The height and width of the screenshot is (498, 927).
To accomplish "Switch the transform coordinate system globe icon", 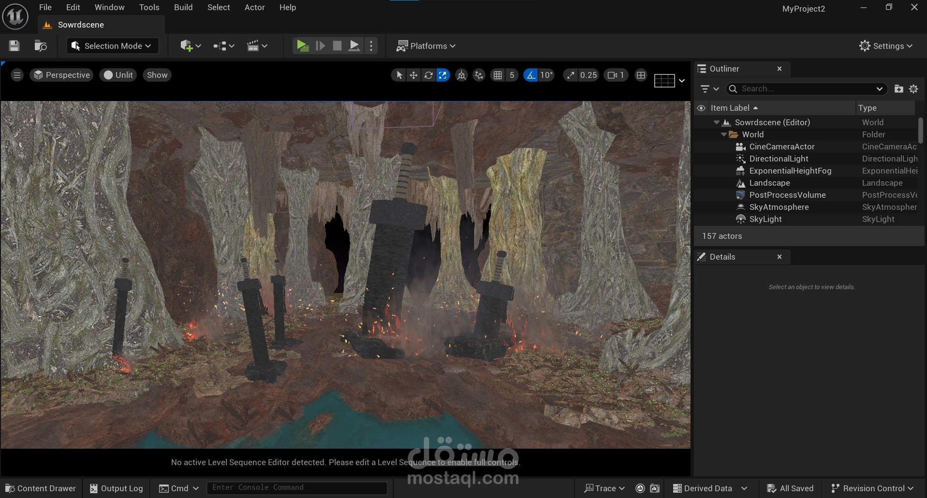I will (x=461, y=75).
